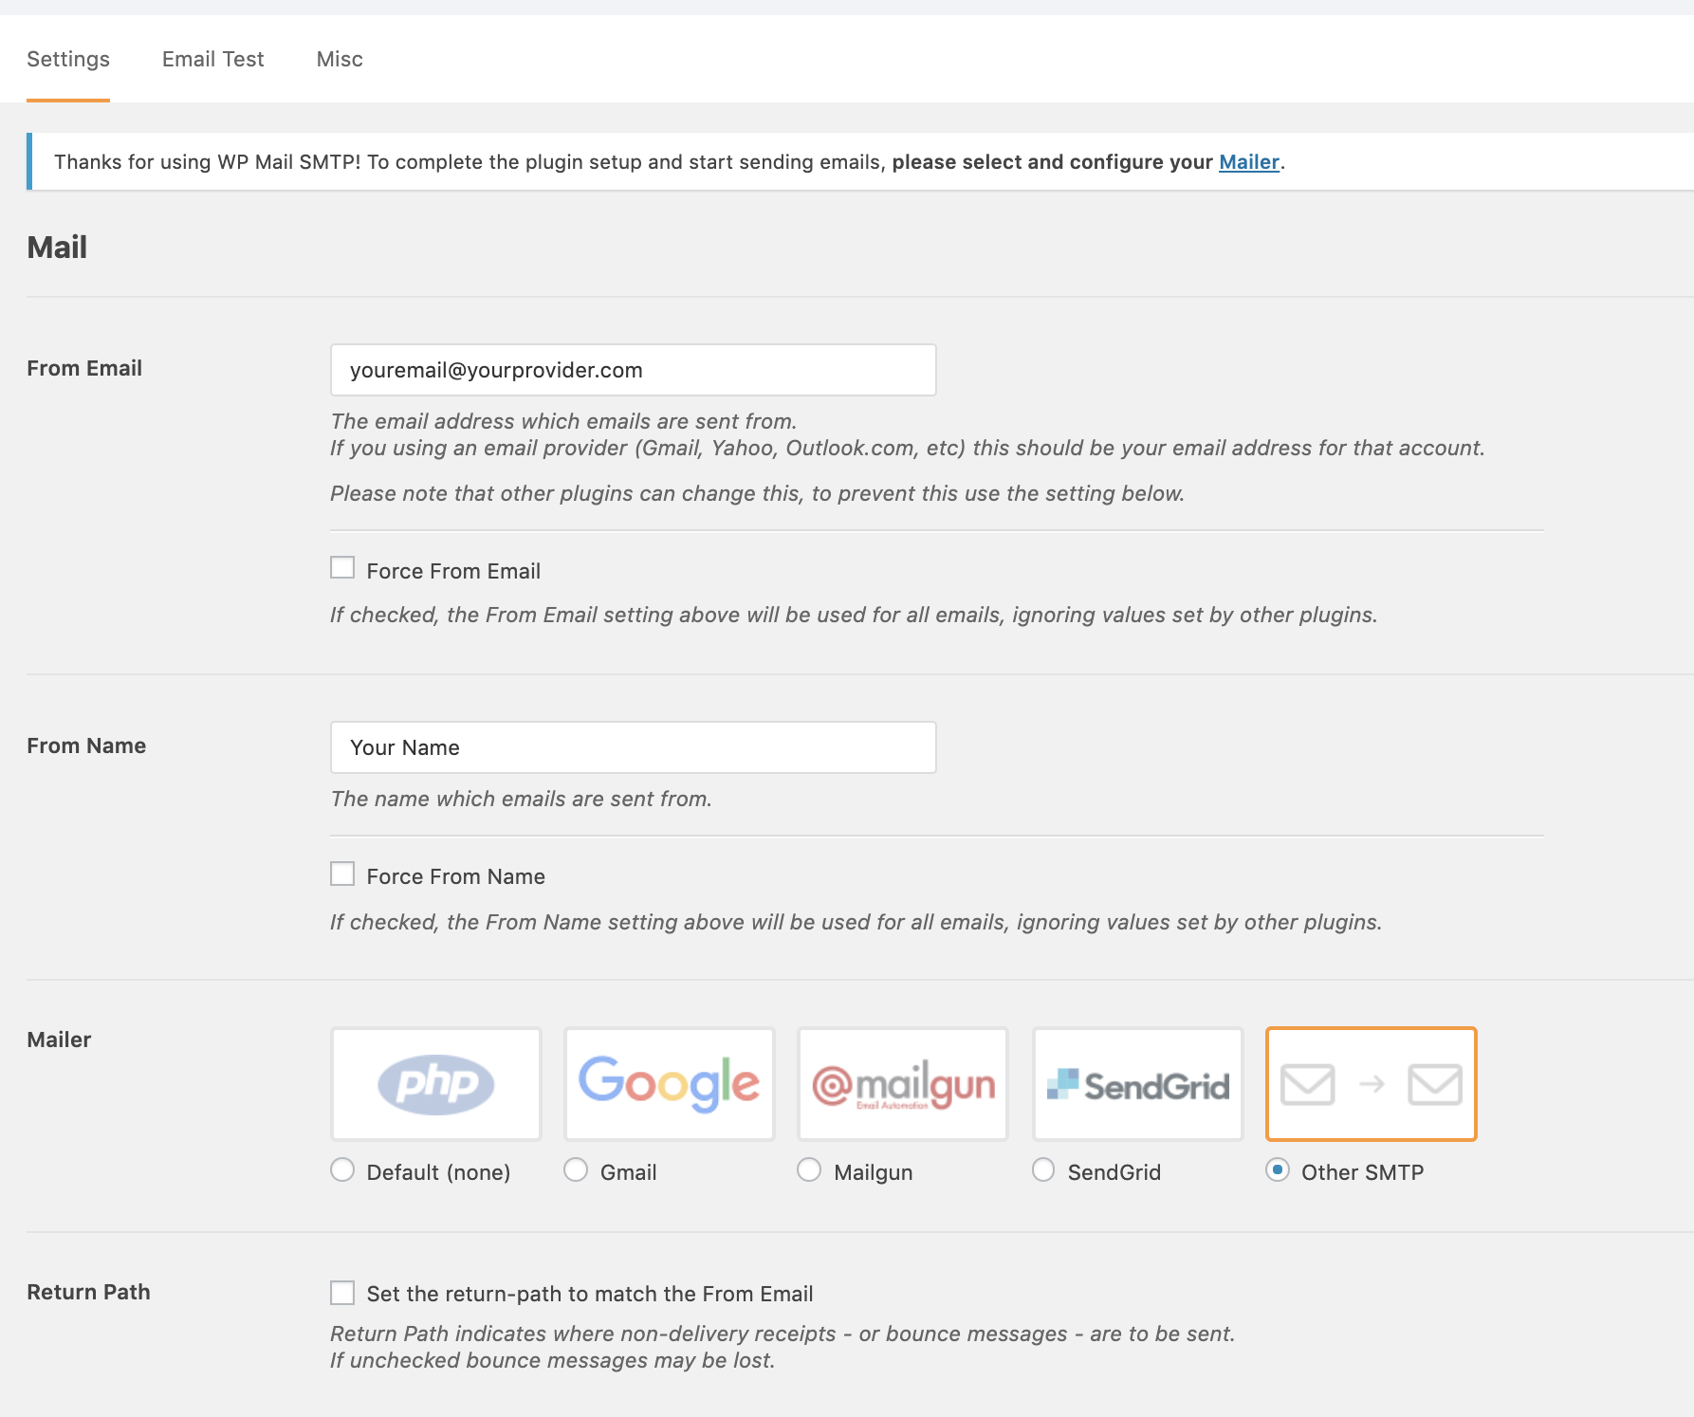Pick the Mailgun logo tile

click(903, 1084)
